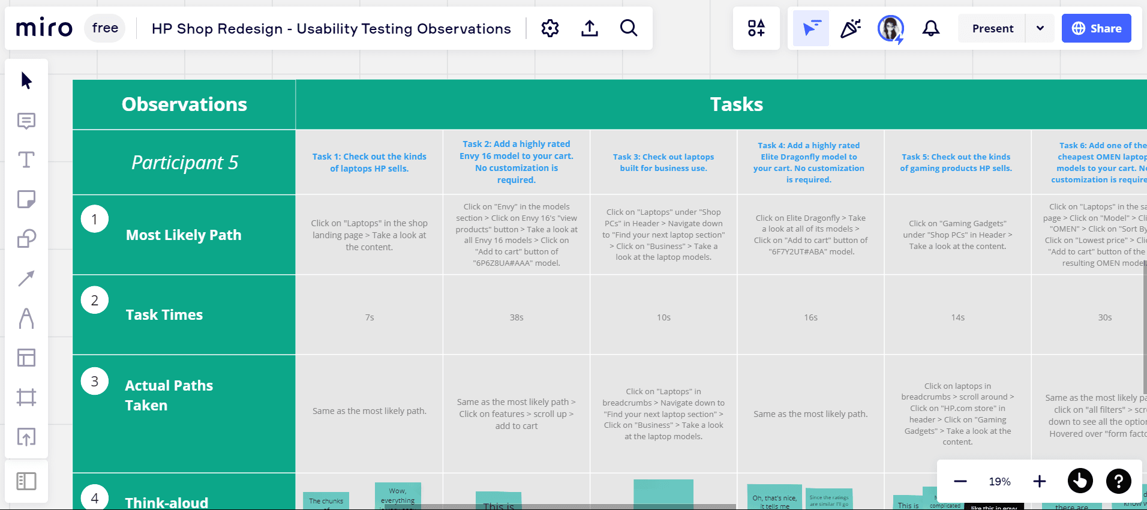Select Task 2 Envy 16 header cell
This screenshot has height=510, width=1147.
[517, 162]
